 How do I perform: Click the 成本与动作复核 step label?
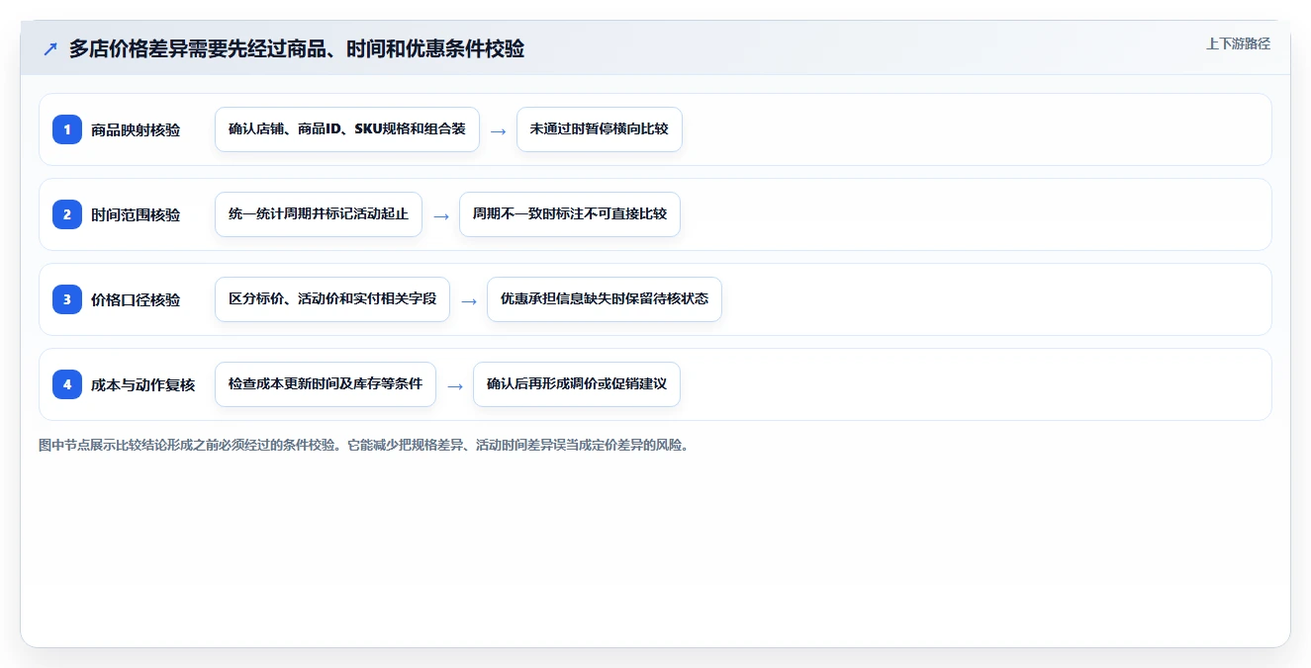143,384
